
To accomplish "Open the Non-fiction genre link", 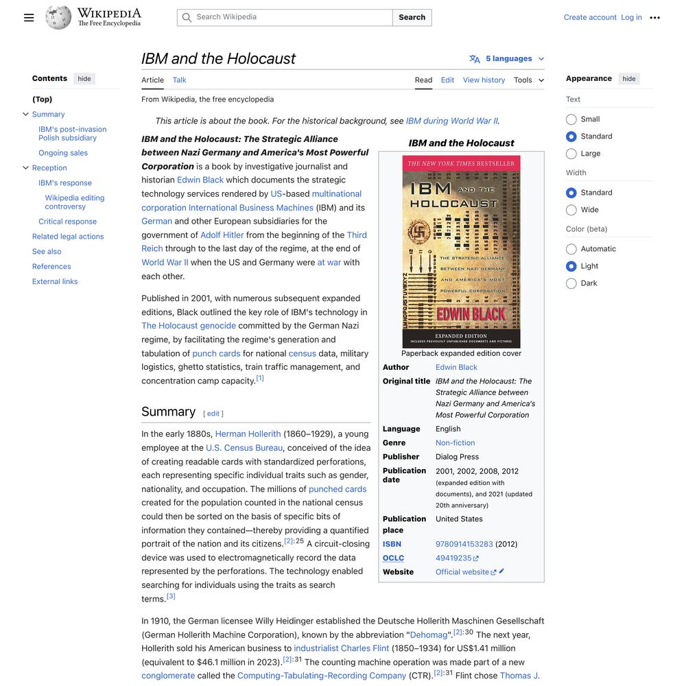I will tap(455, 442).
